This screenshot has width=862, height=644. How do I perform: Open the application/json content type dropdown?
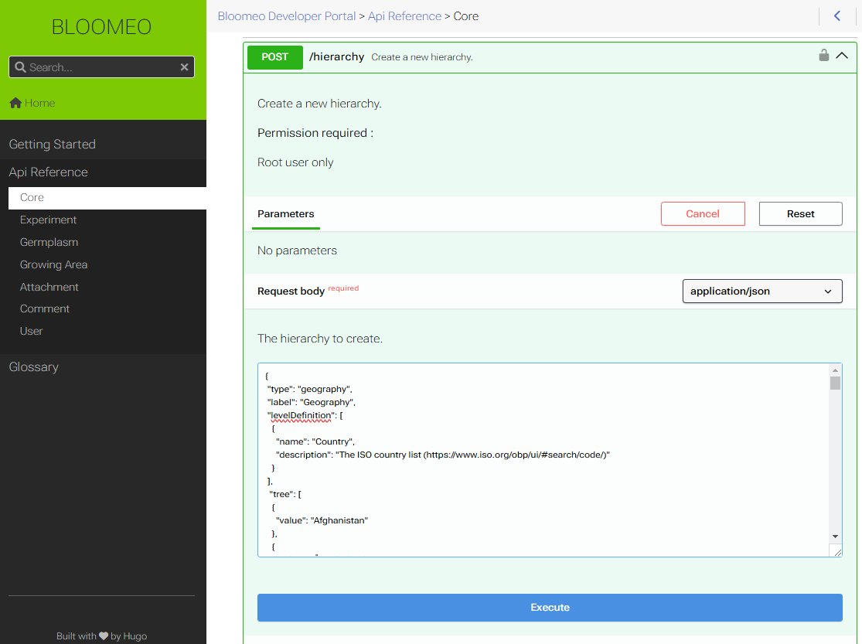point(761,291)
